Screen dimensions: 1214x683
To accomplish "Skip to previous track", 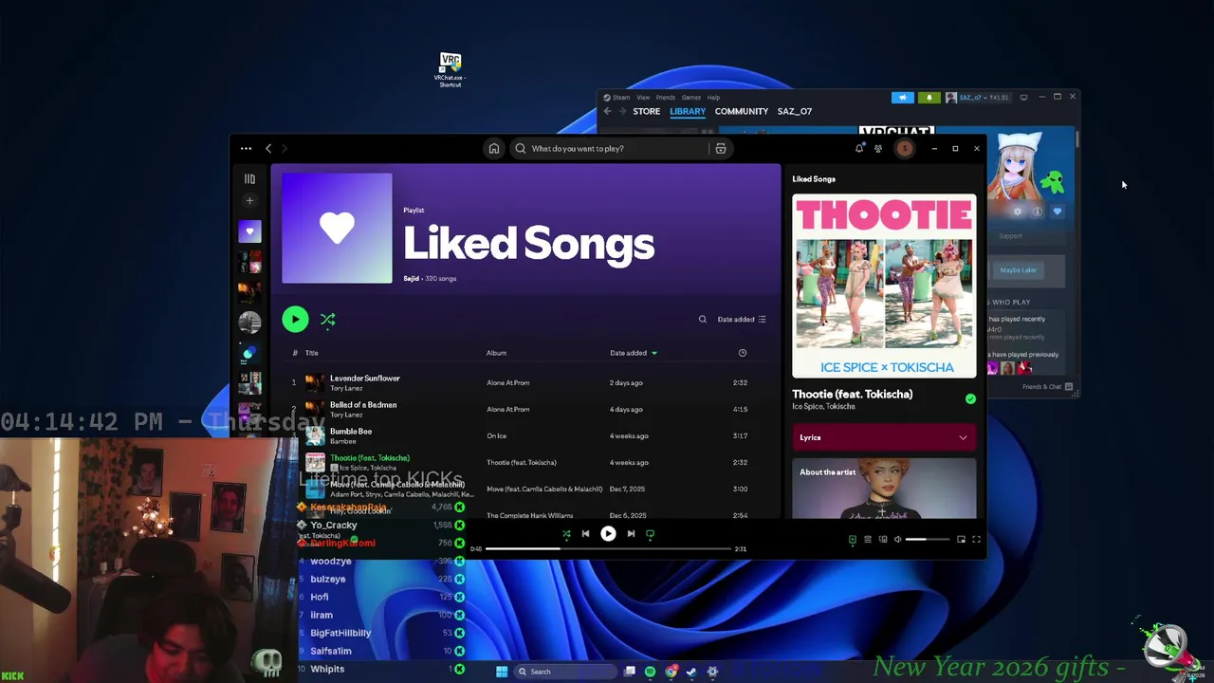I will click(x=585, y=534).
